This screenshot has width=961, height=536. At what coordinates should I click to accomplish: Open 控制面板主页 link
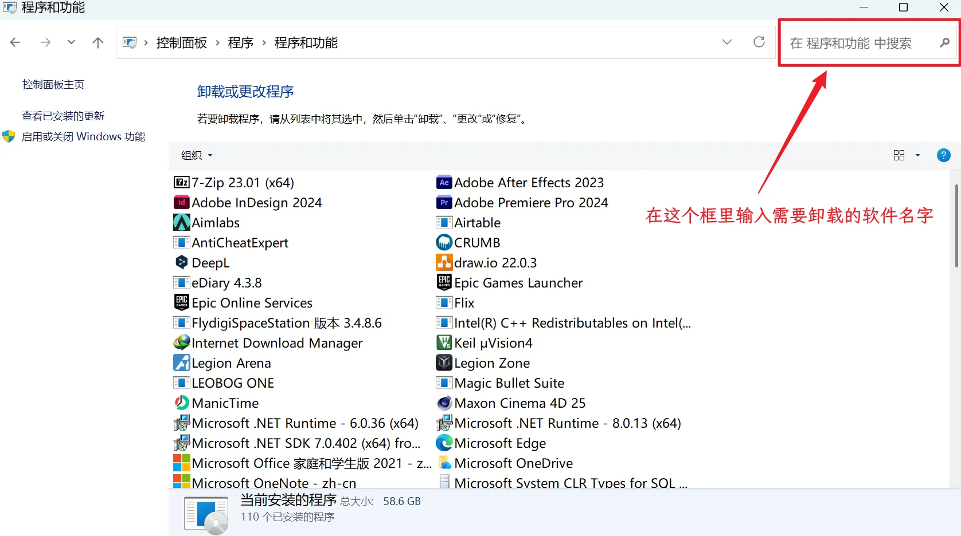[53, 85]
